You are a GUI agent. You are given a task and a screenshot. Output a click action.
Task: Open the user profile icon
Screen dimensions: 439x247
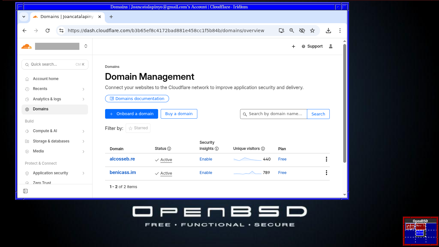(x=331, y=46)
